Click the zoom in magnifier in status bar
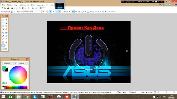The width and height of the screenshot is (177, 99). pyautogui.click(x=174, y=92)
